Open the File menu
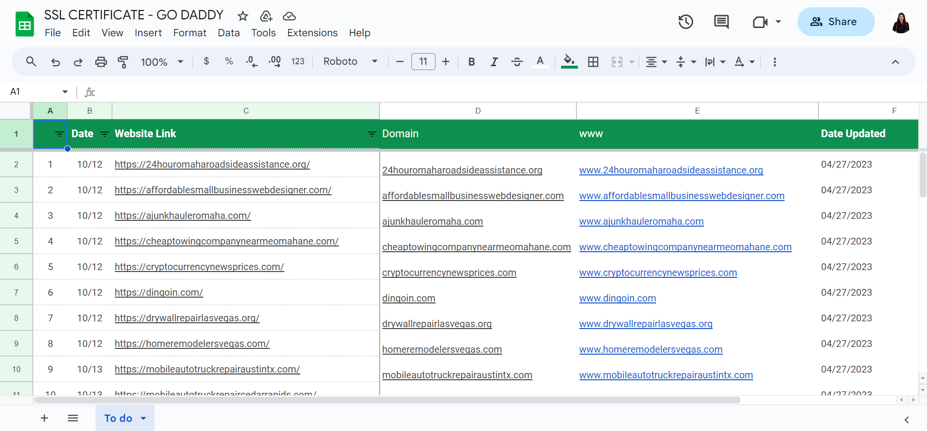 pyautogui.click(x=53, y=33)
